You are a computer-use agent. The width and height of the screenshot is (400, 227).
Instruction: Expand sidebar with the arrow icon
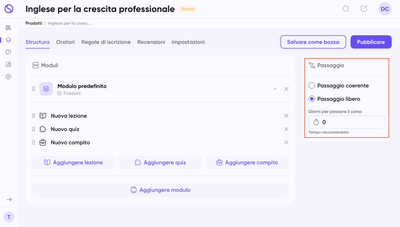(x=9, y=199)
